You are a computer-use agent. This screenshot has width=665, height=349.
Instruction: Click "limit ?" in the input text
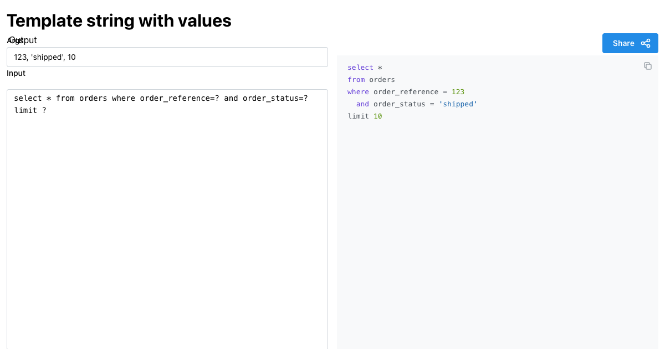30,110
